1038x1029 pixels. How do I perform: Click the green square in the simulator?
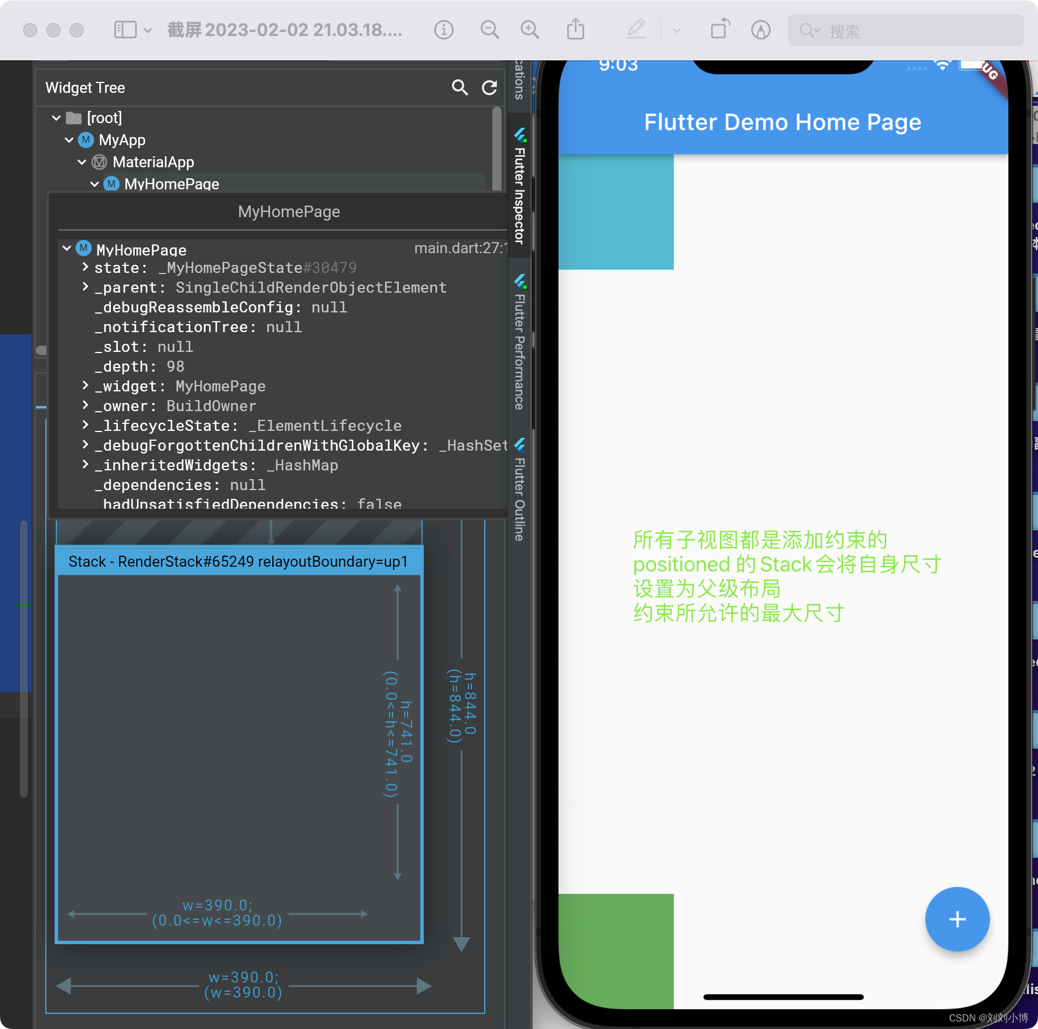click(x=616, y=951)
